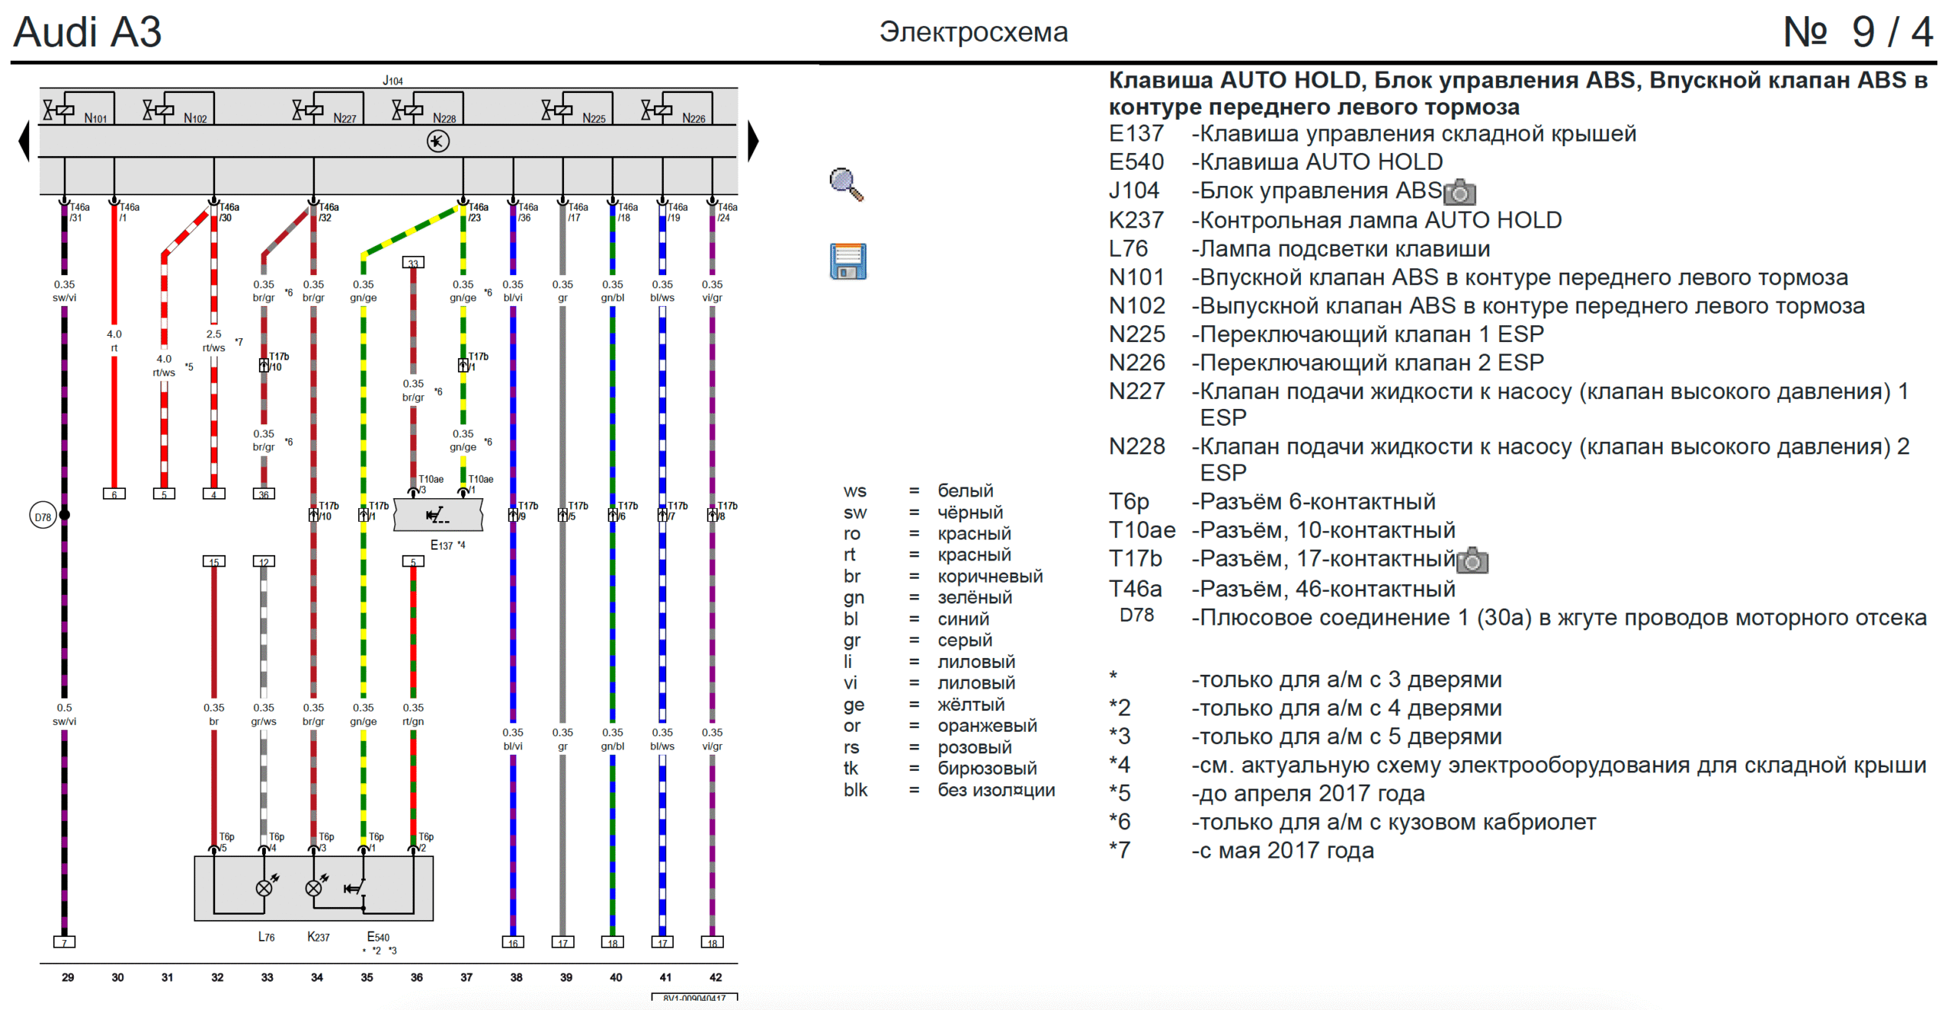The image size is (1951, 1010).
Task: Click the color code row 'bl = синий'
Action: [x=916, y=619]
